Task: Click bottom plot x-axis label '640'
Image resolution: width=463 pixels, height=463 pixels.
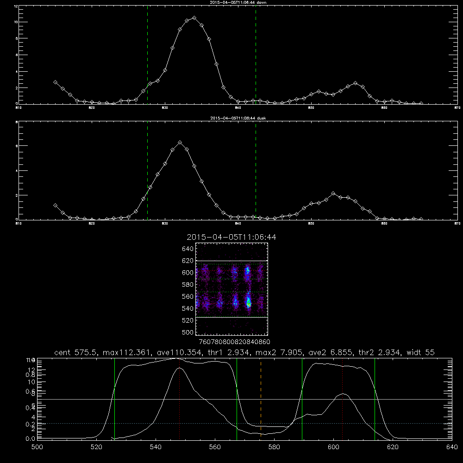Action: [452, 447]
